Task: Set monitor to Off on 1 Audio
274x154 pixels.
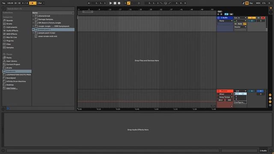Action: pyautogui.click(x=244, y=24)
